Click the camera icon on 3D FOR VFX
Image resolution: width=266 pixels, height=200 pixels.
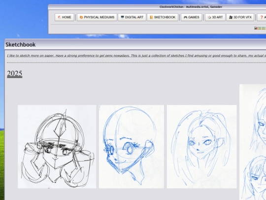coord(231,17)
